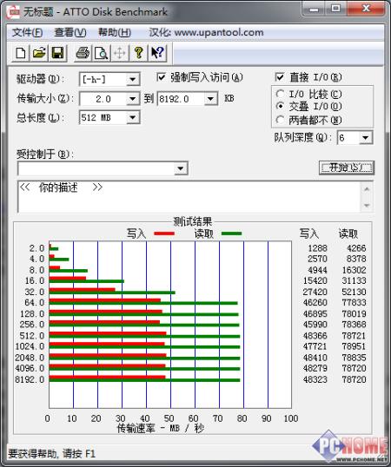Open a saved benchmark file
The image size is (391, 467).
[39, 53]
